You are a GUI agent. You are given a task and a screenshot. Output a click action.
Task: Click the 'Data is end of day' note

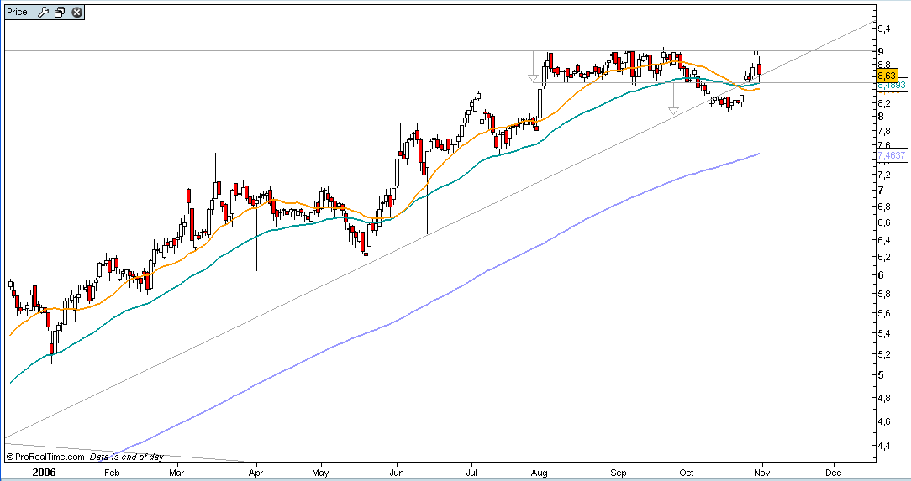(127, 457)
